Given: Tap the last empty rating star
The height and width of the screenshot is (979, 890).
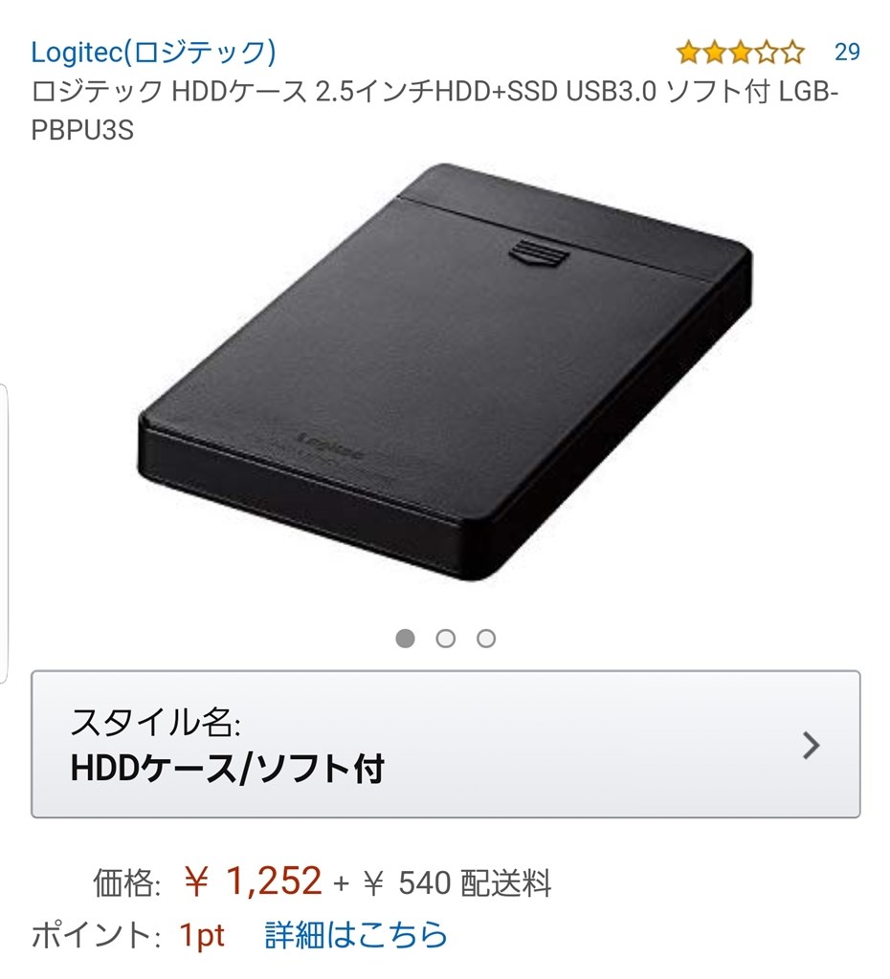Looking at the screenshot, I should pos(792,53).
